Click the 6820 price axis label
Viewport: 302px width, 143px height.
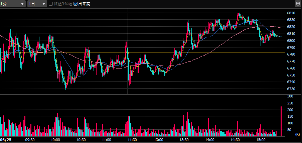point(291,27)
